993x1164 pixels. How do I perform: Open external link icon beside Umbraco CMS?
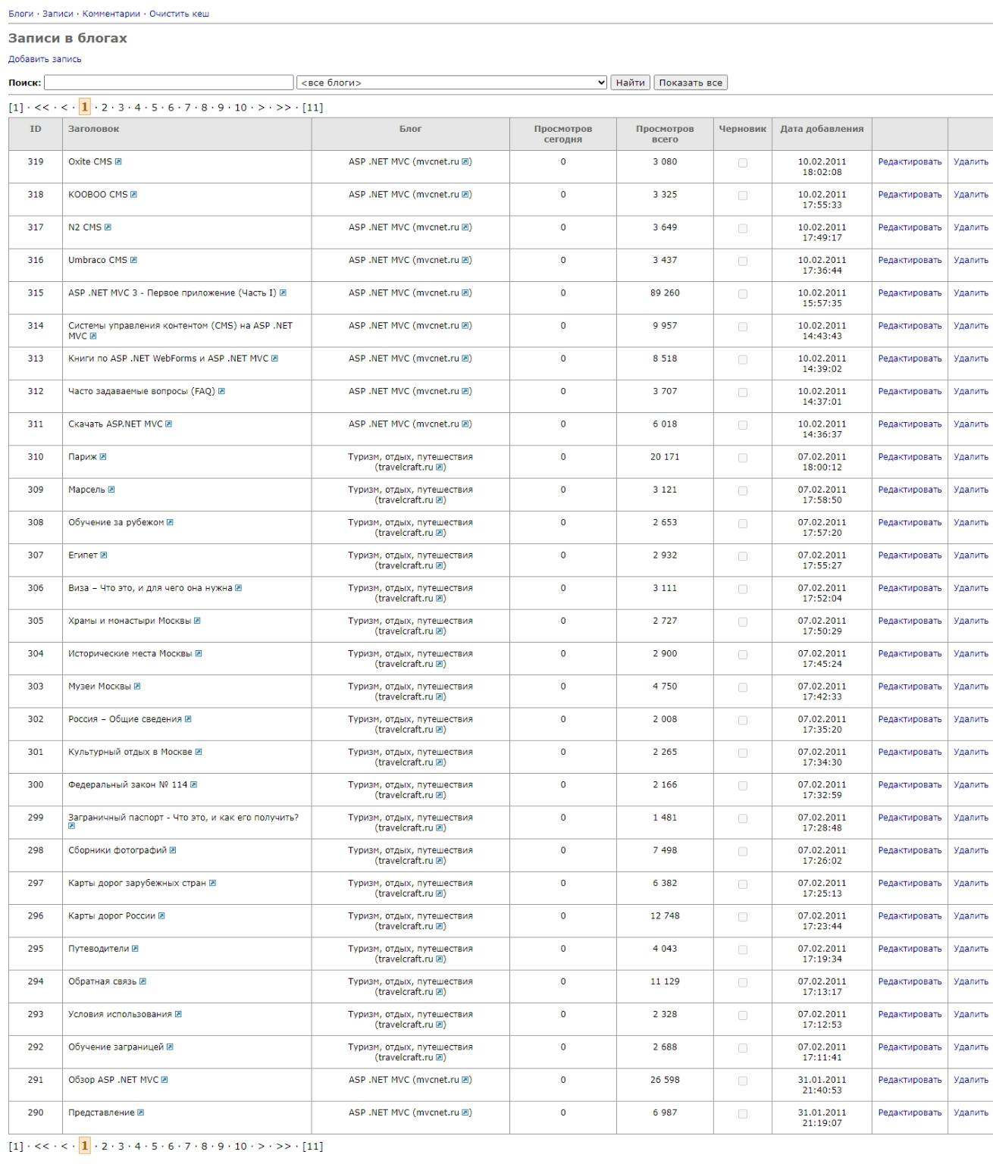point(133,260)
